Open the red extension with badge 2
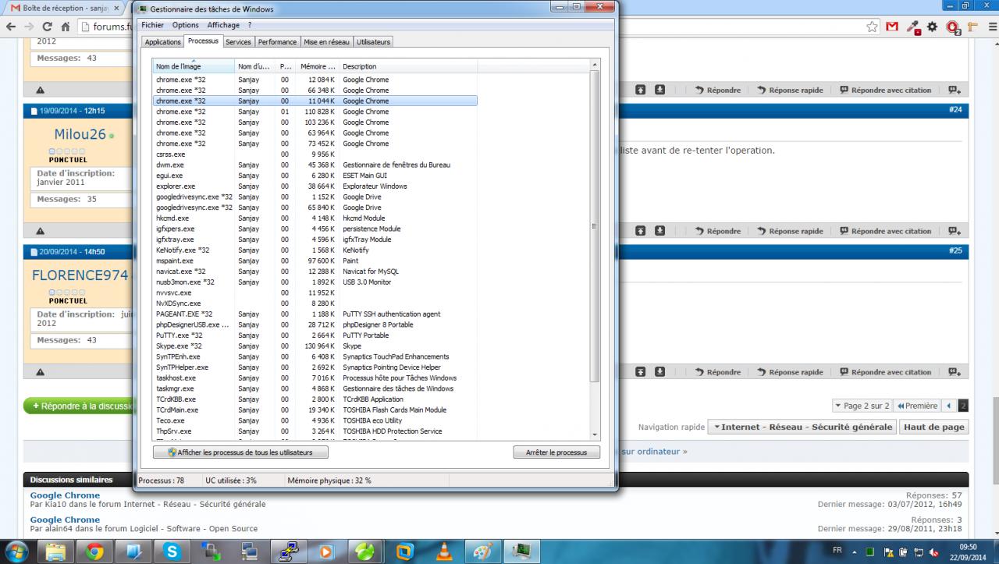999x564 pixels. click(x=953, y=27)
